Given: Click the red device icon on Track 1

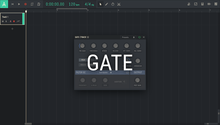Looking at the screenshot, I should pyautogui.click(x=14, y=21).
